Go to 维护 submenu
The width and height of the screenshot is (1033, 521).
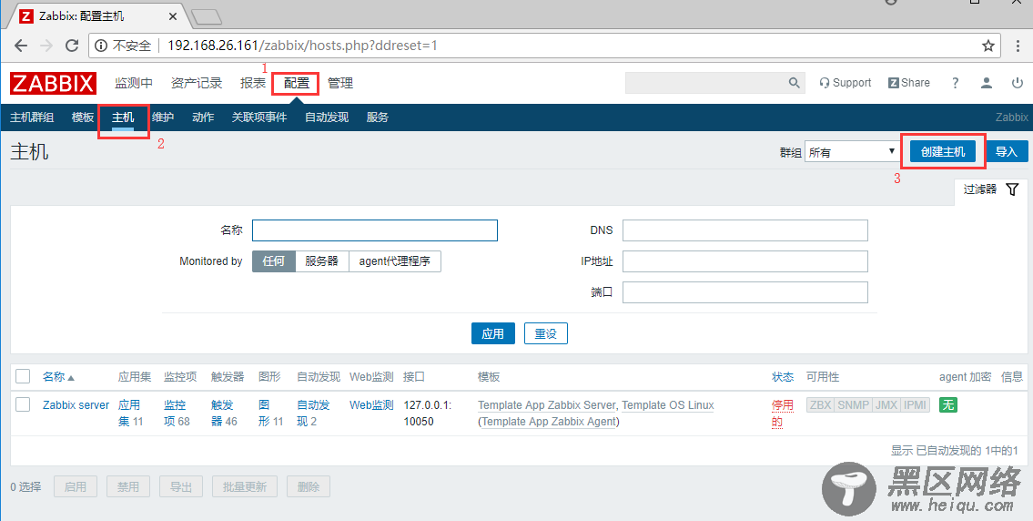pyautogui.click(x=163, y=117)
